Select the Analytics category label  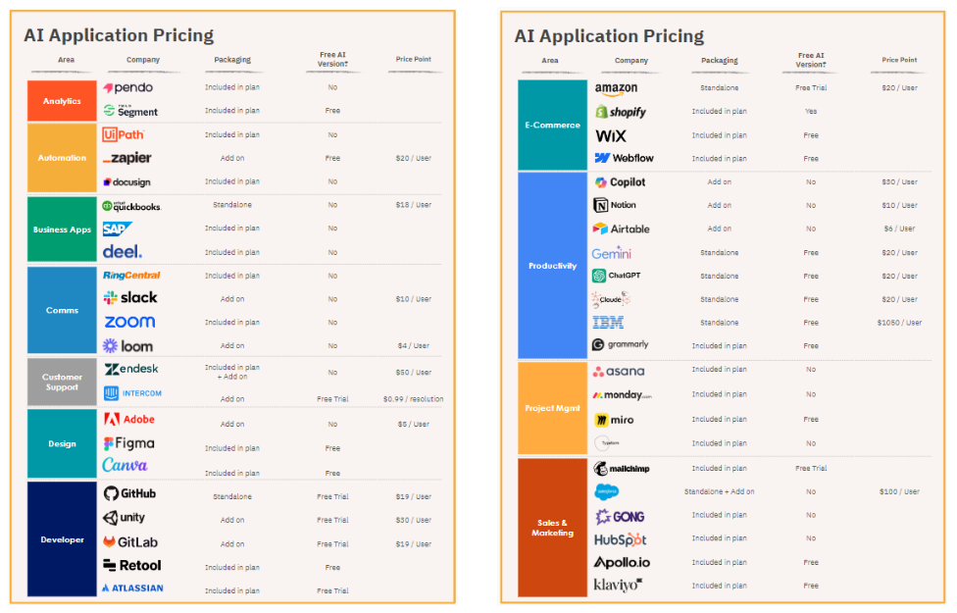(61, 100)
